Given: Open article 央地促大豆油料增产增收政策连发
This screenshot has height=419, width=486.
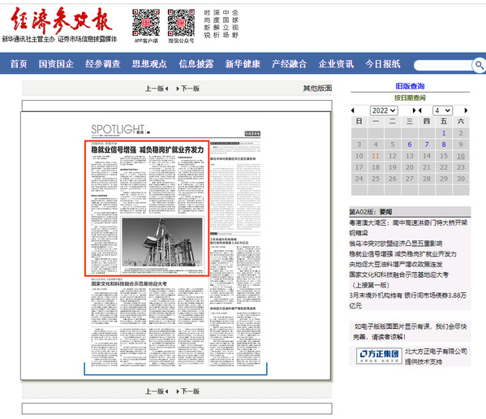Looking at the screenshot, I should tap(396, 264).
